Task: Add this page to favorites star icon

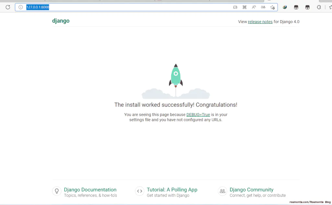Action: tap(272, 7)
